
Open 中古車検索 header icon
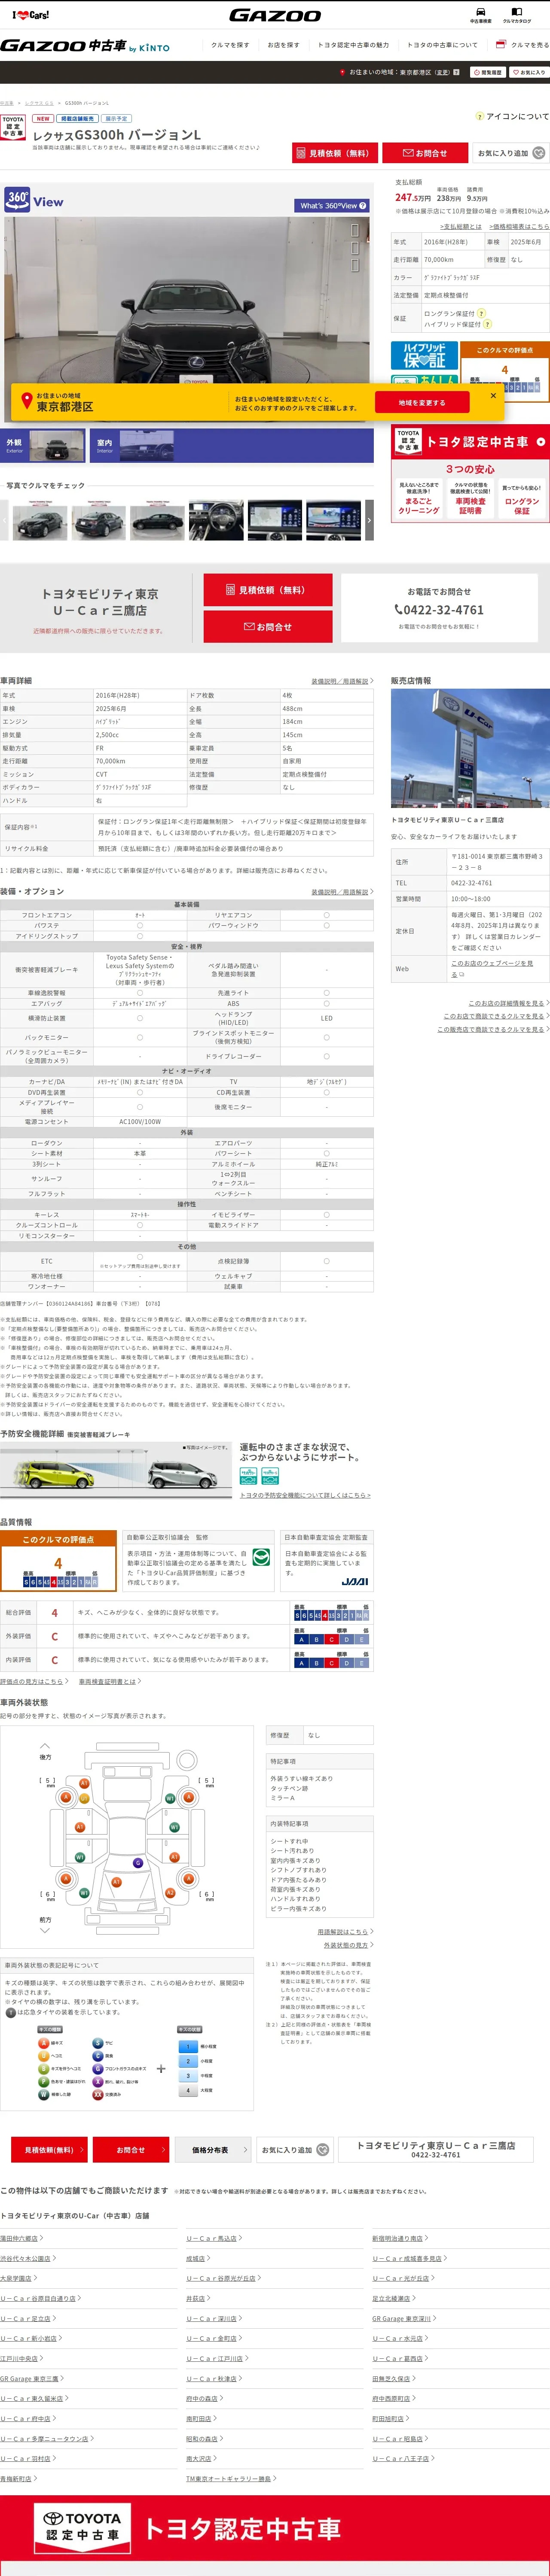click(480, 15)
